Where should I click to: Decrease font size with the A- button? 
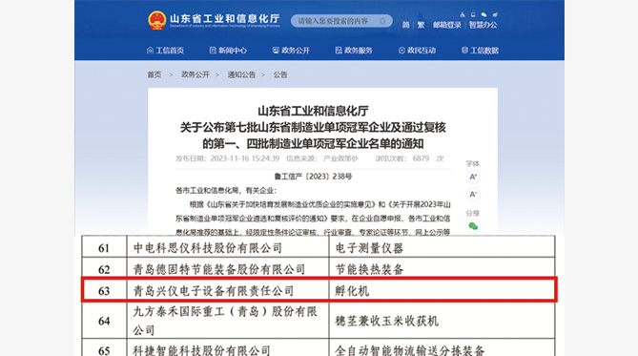pyautogui.click(x=473, y=195)
